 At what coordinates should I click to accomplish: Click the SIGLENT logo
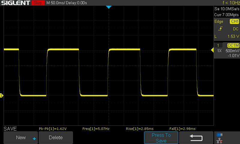point(16,3)
